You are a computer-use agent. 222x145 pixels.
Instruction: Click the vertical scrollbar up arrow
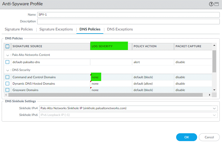214,46
